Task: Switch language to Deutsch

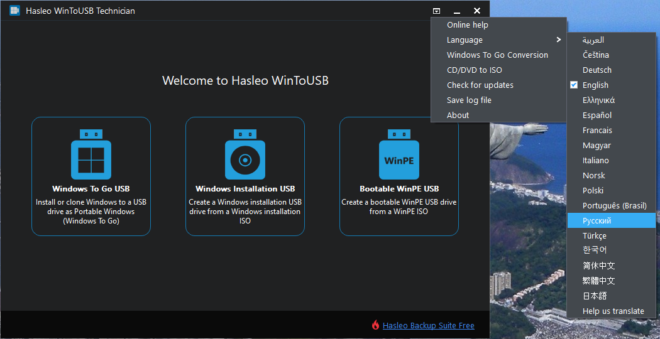Action: (597, 70)
